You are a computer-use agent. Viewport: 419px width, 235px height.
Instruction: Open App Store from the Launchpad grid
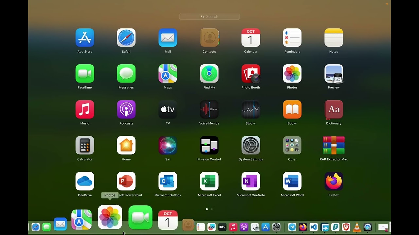click(85, 38)
